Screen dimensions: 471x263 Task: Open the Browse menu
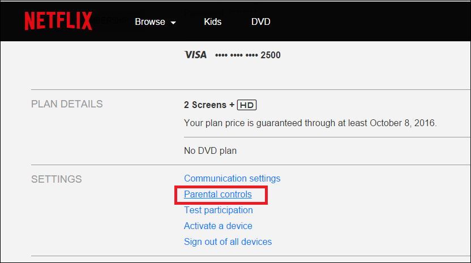pos(151,22)
